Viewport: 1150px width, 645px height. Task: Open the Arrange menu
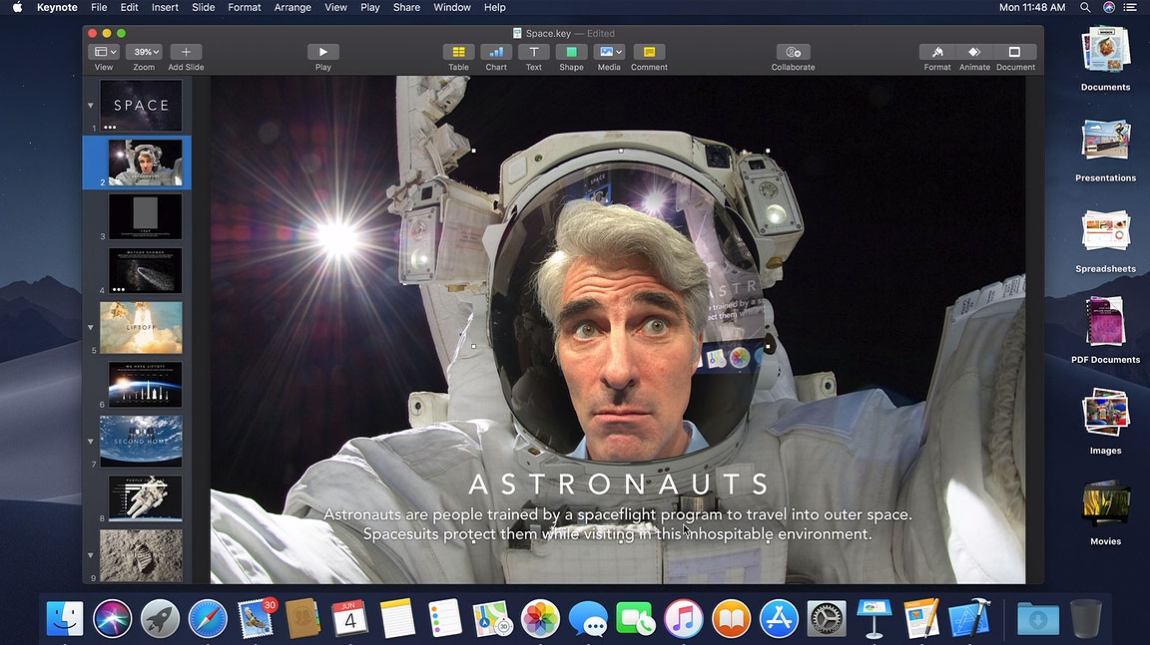[x=291, y=7]
